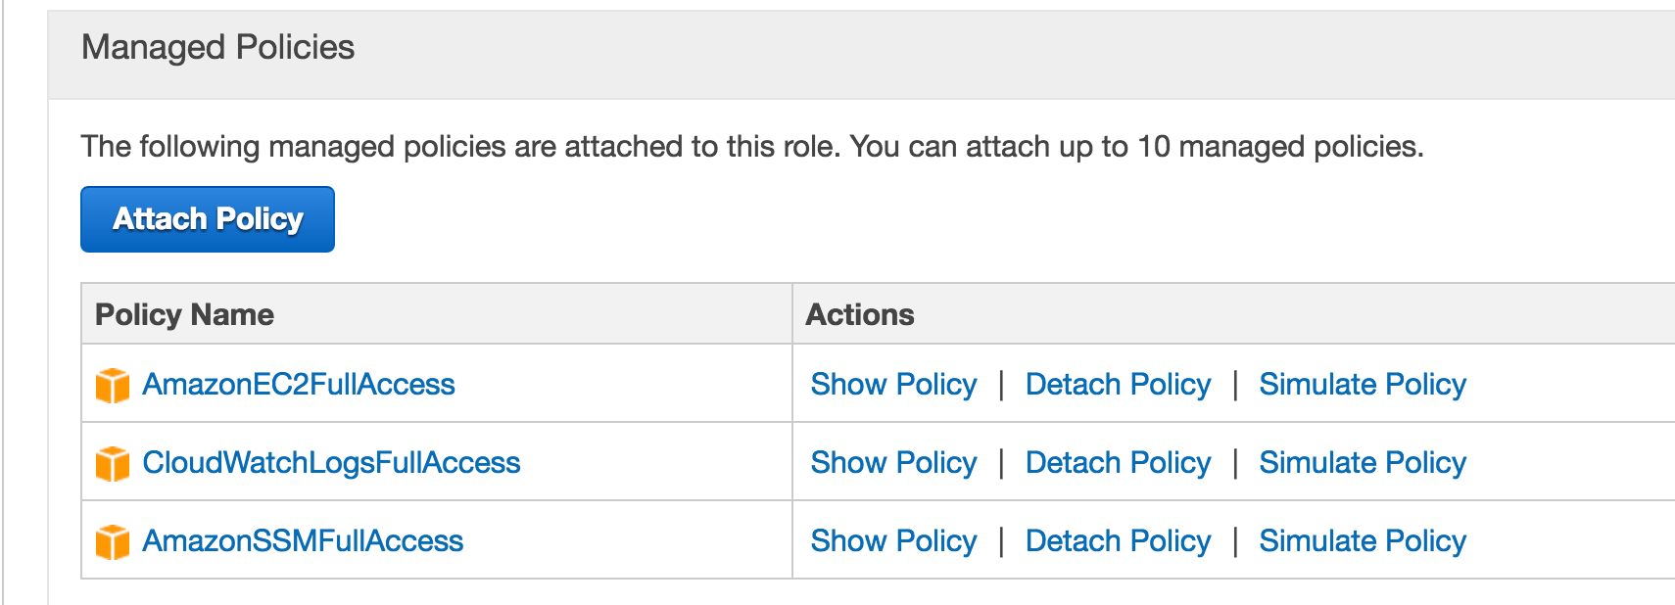Detach the CloudWatchLogsFullAccess policy
The height and width of the screenshot is (605, 1675).
point(1118,463)
